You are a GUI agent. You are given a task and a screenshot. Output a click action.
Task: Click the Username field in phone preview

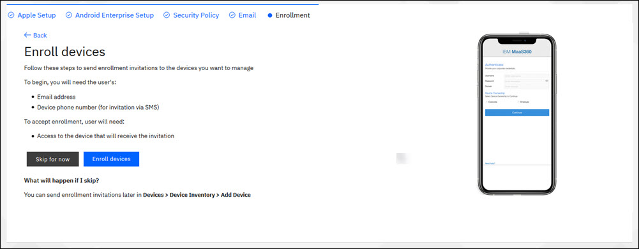[x=527, y=76]
